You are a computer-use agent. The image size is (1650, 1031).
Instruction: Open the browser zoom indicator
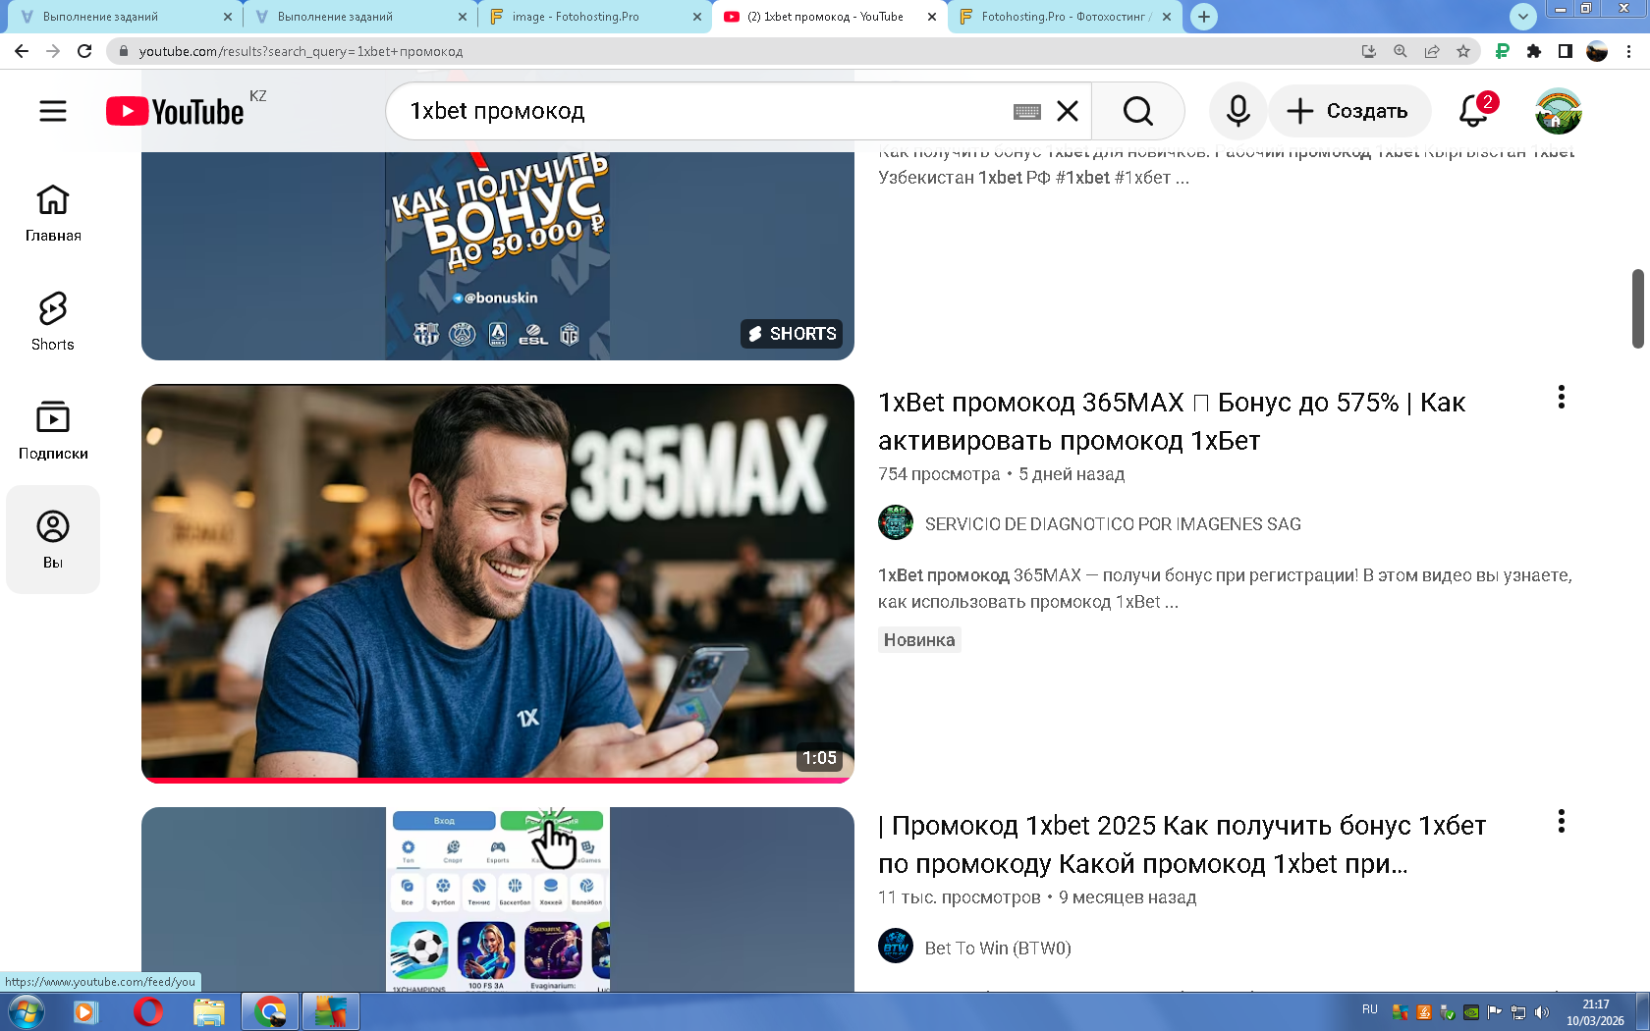coord(1401,51)
